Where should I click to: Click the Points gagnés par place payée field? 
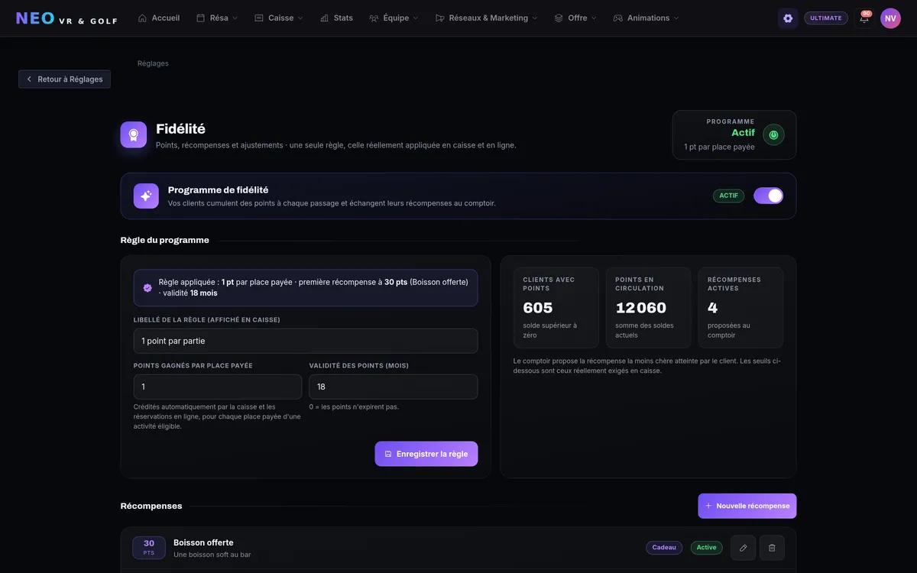pyautogui.click(x=218, y=387)
